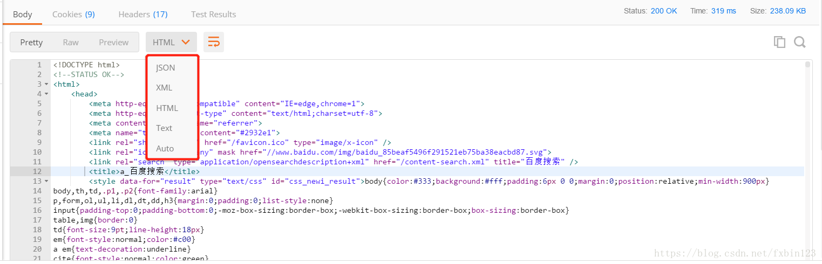Image resolution: width=822 pixels, height=264 pixels.
Task: Collapse the <head> tag on line 4
Action: [46, 94]
